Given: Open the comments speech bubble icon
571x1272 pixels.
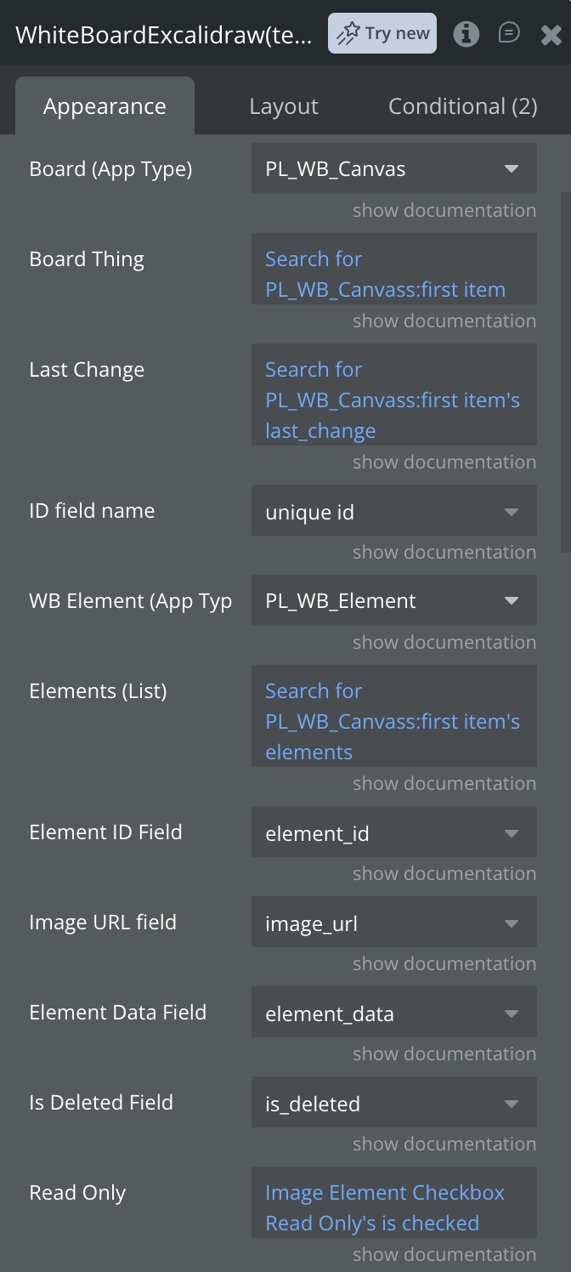Looking at the screenshot, I should pos(508,33).
